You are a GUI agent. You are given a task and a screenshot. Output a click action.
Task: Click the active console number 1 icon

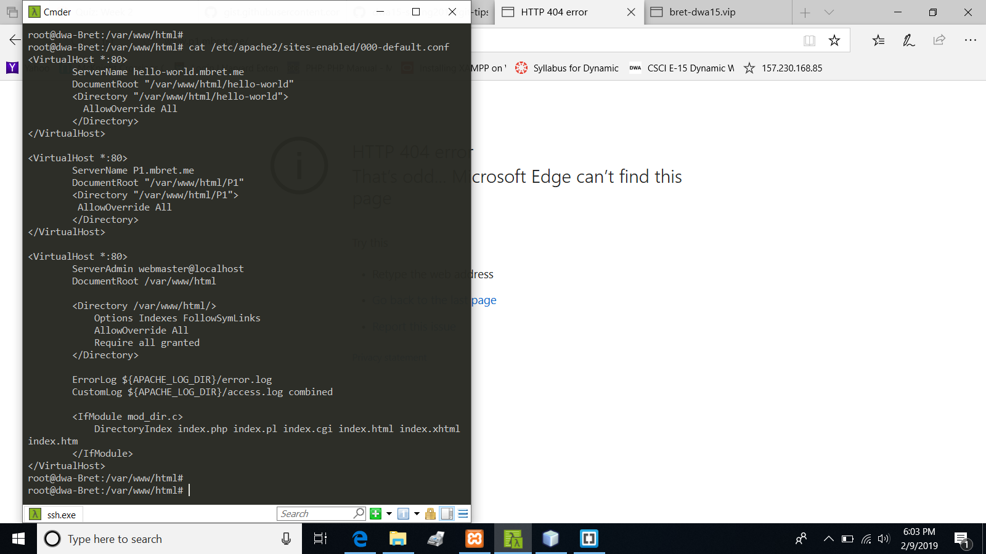coord(403,513)
